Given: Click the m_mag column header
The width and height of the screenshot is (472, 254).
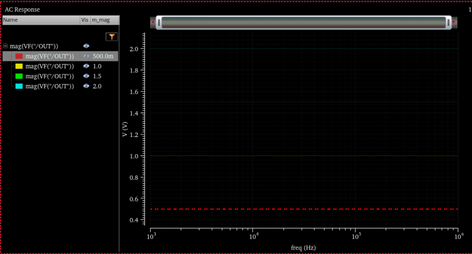Looking at the screenshot, I should point(105,20).
